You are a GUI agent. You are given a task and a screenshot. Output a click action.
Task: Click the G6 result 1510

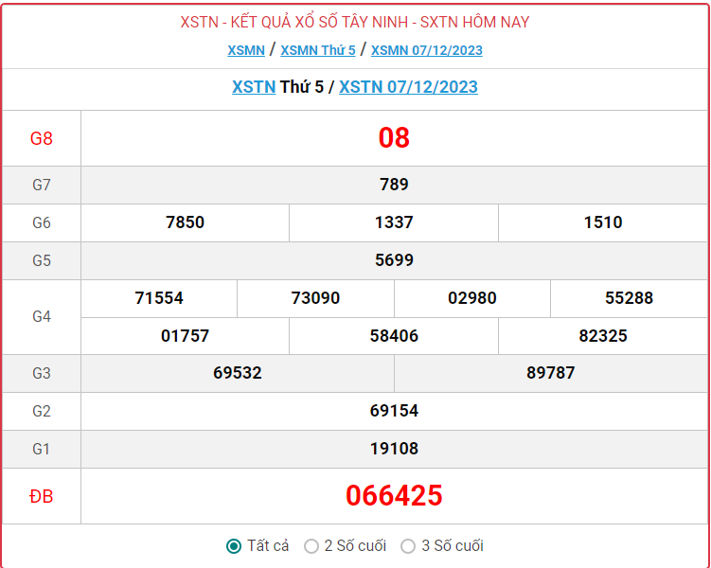click(603, 222)
